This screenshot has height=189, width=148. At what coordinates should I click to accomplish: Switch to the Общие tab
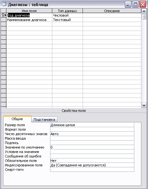point(17,119)
